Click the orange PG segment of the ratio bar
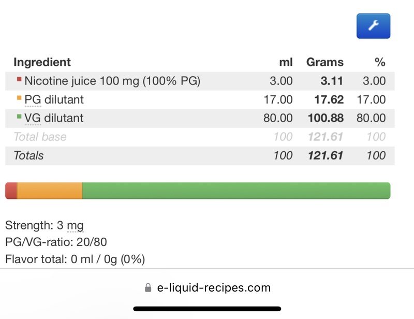 click(50, 191)
